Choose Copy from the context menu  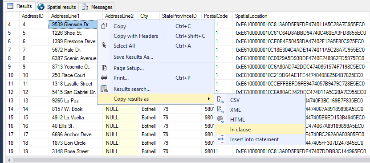[156, 26]
